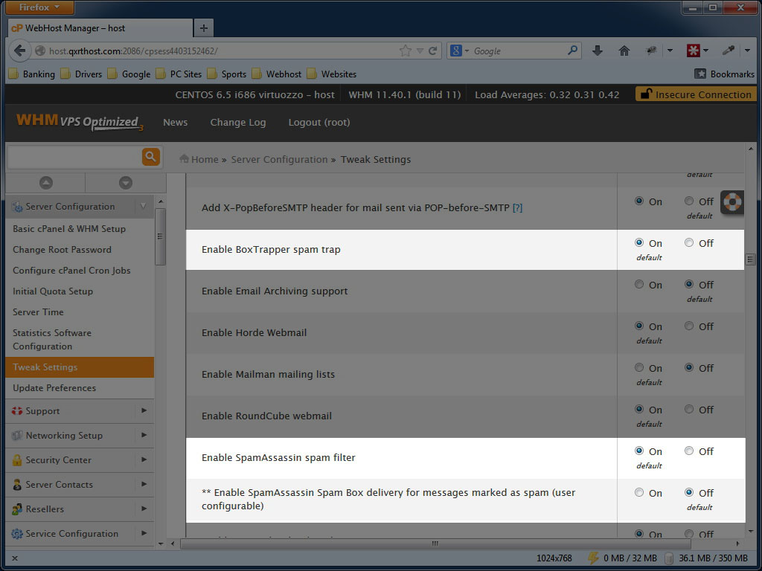
Task: Click the orange search magnifier button
Action: (x=151, y=156)
